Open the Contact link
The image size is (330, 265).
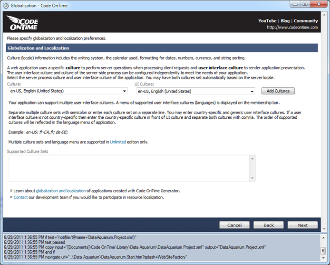point(20,198)
